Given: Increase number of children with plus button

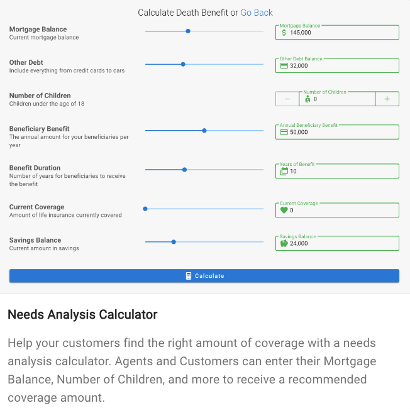Looking at the screenshot, I should [x=387, y=99].
